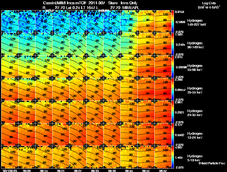Select the 35-55 keV panel at 06:33
227x172 pixels.
click(95, 89)
